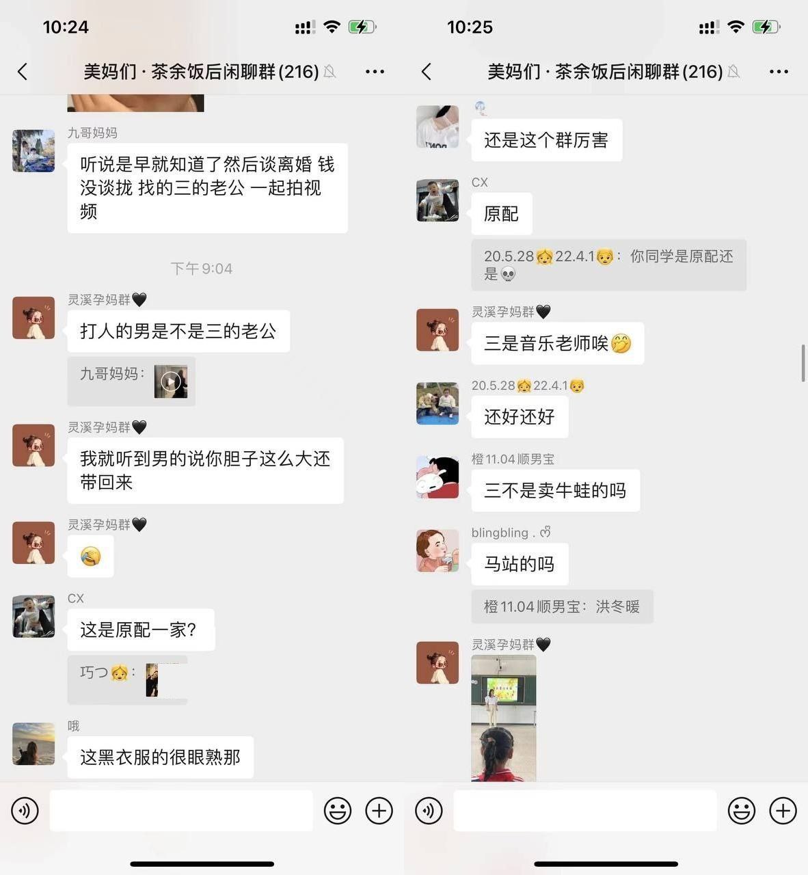Image resolution: width=808 pixels, height=875 pixels.
Task: Open the classroom photo sent by 灵溪孕妈群
Action: [504, 718]
